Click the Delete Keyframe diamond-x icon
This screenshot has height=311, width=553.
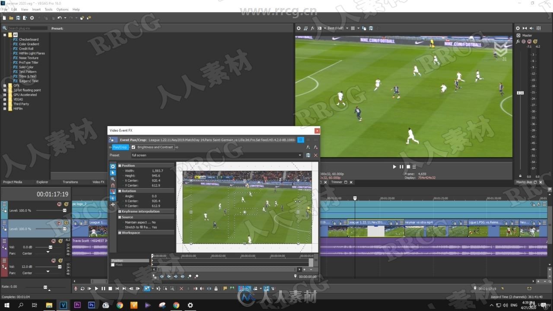click(x=196, y=276)
